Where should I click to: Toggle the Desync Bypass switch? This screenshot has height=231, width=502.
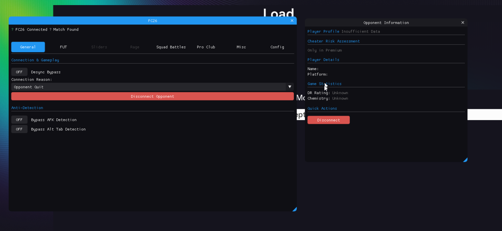click(x=19, y=72)
